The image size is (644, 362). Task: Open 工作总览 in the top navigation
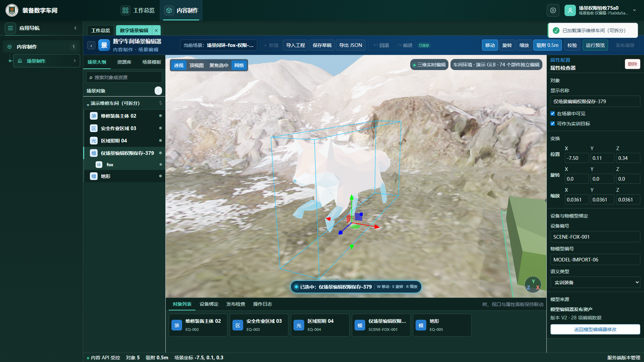point(138,10)
